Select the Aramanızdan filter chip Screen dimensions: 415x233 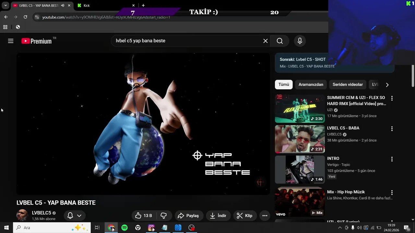pyautogui.click(x=311, y=84)
